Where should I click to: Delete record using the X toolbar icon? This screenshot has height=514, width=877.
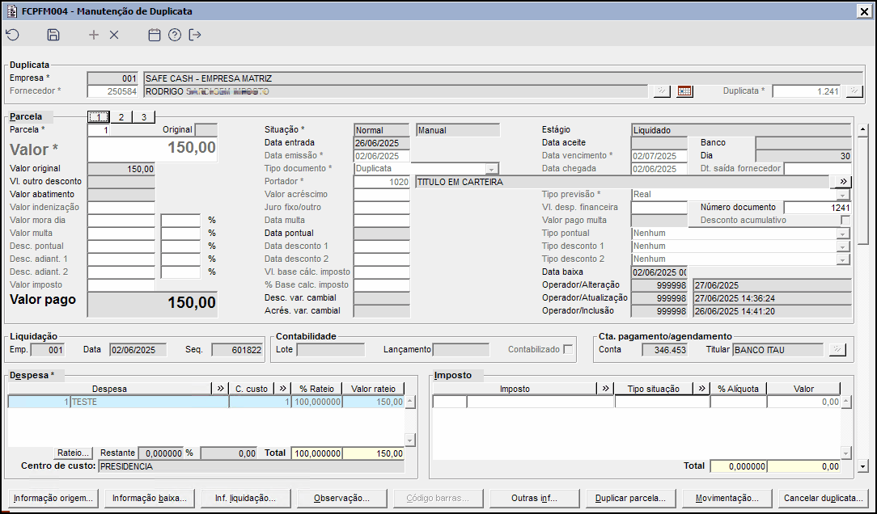pyautogui.click(x=114, y=35)
